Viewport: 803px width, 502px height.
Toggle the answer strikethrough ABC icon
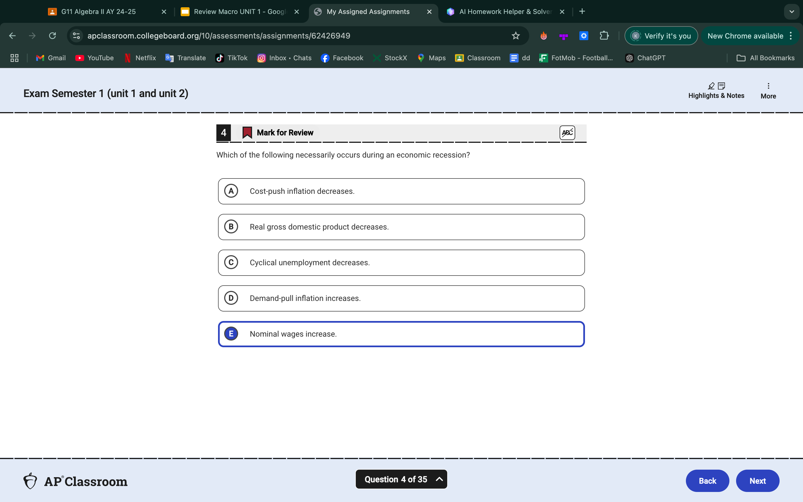[x=567, y=133]
